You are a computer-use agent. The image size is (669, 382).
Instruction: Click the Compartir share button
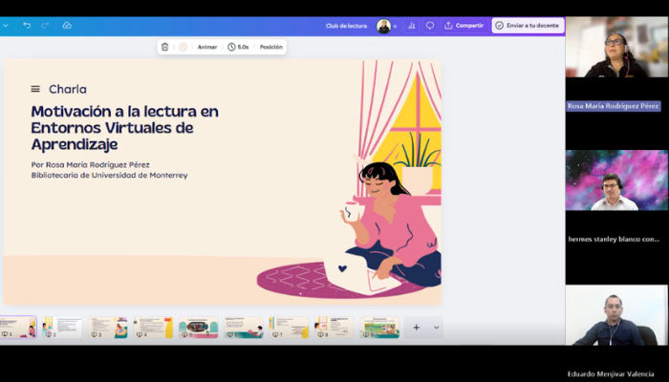point(464,26)
